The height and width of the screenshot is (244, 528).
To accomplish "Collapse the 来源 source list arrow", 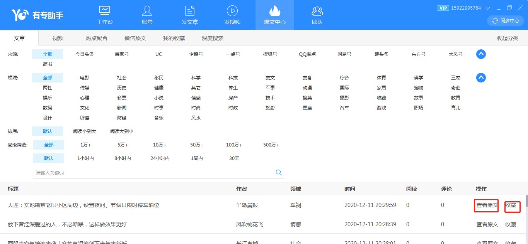I will tap(480, 54).
